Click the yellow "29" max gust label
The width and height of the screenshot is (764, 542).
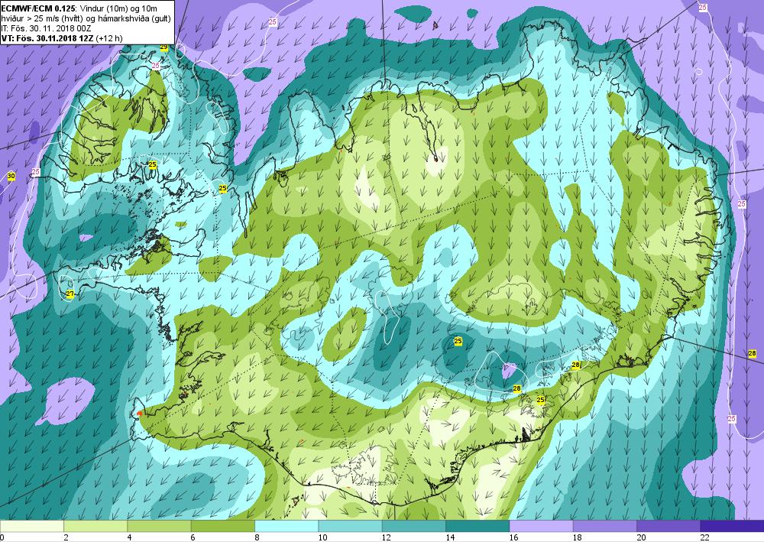coord(164,47)
